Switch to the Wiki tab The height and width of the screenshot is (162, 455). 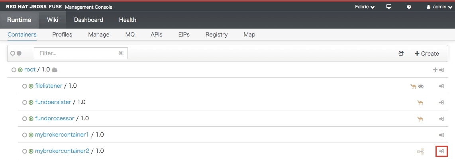[53, 20]
